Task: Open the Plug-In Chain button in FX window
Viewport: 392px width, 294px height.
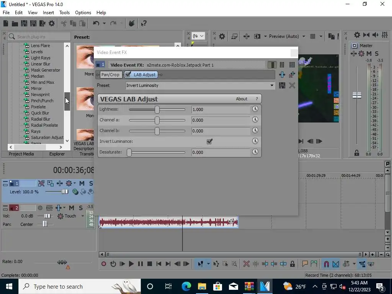Action: pos(282,75)
